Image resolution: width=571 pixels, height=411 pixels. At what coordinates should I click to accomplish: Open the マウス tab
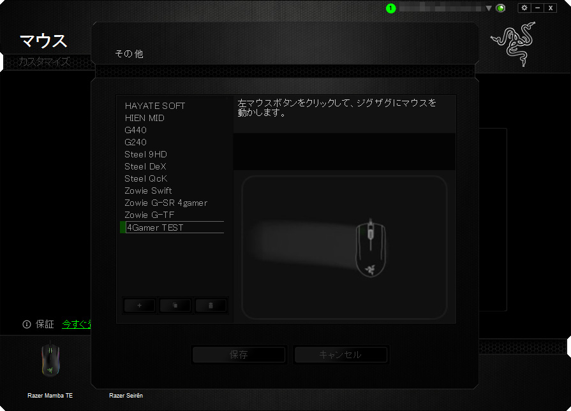click(x=43, y=41)
